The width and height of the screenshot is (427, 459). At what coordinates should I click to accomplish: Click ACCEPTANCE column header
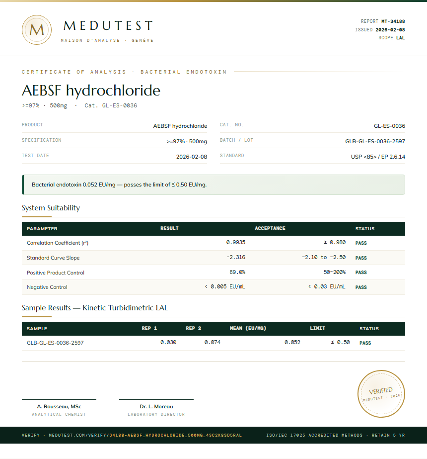click(270, 228)
